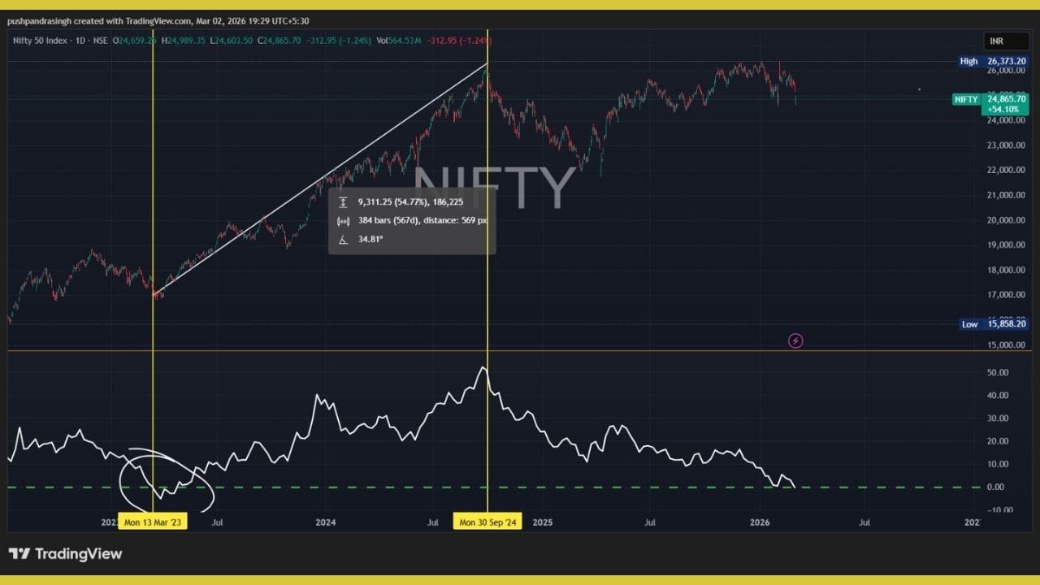
Task: Click the purple lightning bolt icon
Action: pyautogui.click(x=795, y=341)
